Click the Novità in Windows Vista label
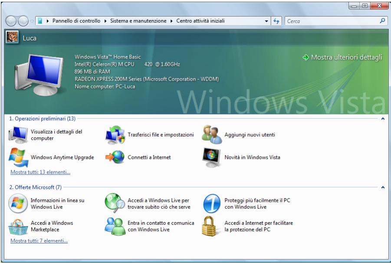The width and height of the screenshot is (391, 263). point(253,157)
